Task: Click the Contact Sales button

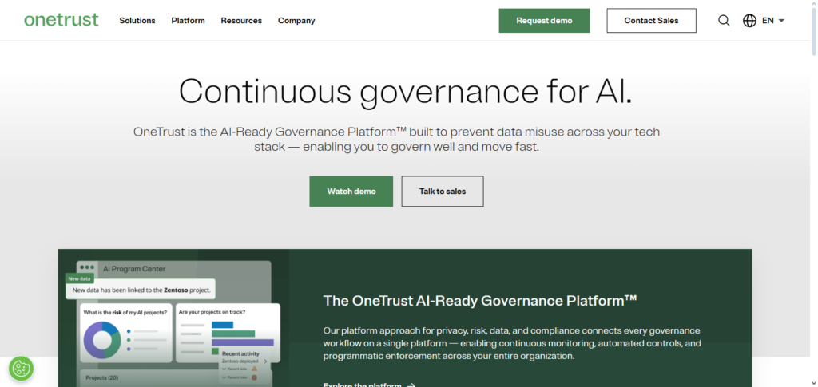Action: [x=651, y=21]
